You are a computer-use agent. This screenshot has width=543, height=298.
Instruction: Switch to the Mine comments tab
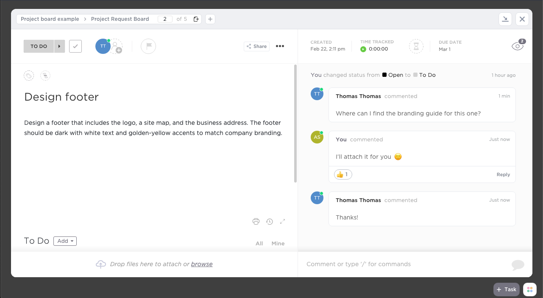(278, 243)
